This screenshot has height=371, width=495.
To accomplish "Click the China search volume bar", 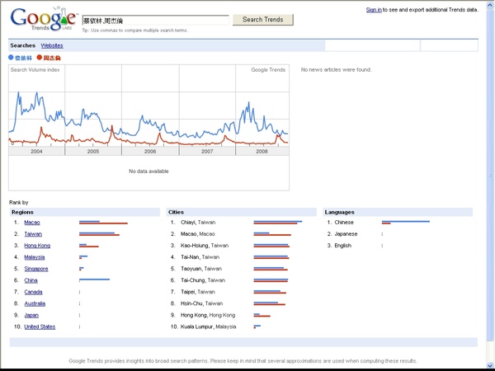I will click(x=94, y=279).
